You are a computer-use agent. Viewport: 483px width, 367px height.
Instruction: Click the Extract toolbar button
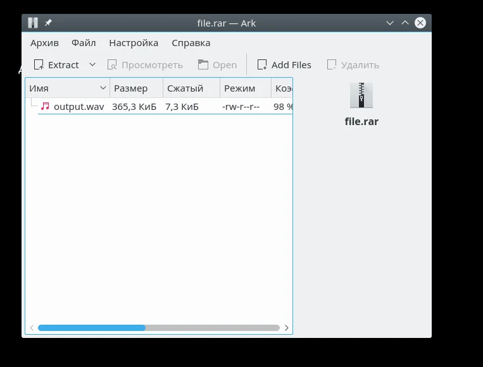pyautogui.click(x=56, y=65)
